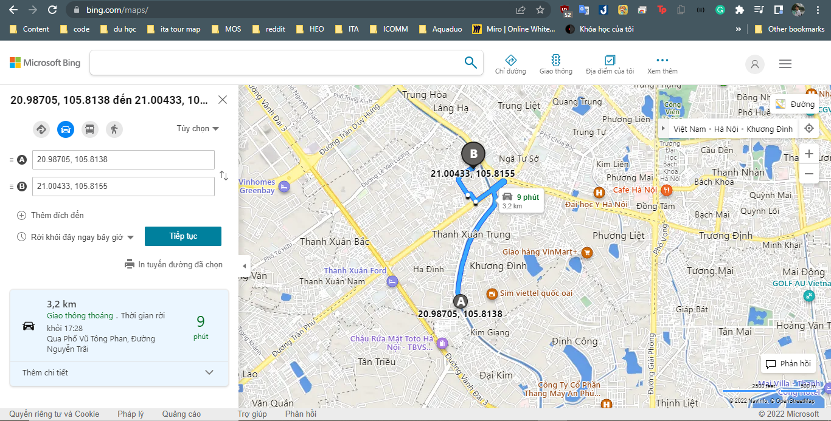The width and height of the screenshot is (831, 421).
Task: Open Địa điểm của tôi saved places
Action: pos(610,63)
